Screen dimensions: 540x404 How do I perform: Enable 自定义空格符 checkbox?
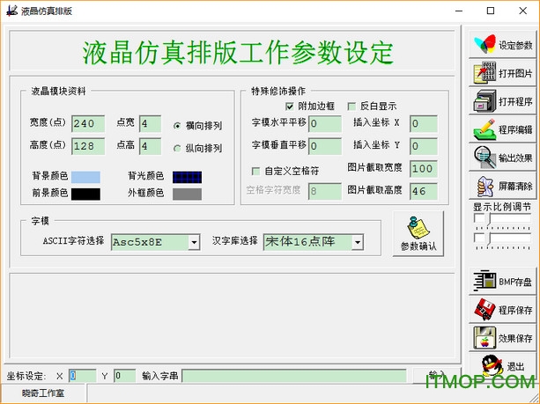(255, 171)
